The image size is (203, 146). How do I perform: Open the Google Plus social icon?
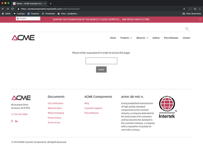tap(12, 121)
